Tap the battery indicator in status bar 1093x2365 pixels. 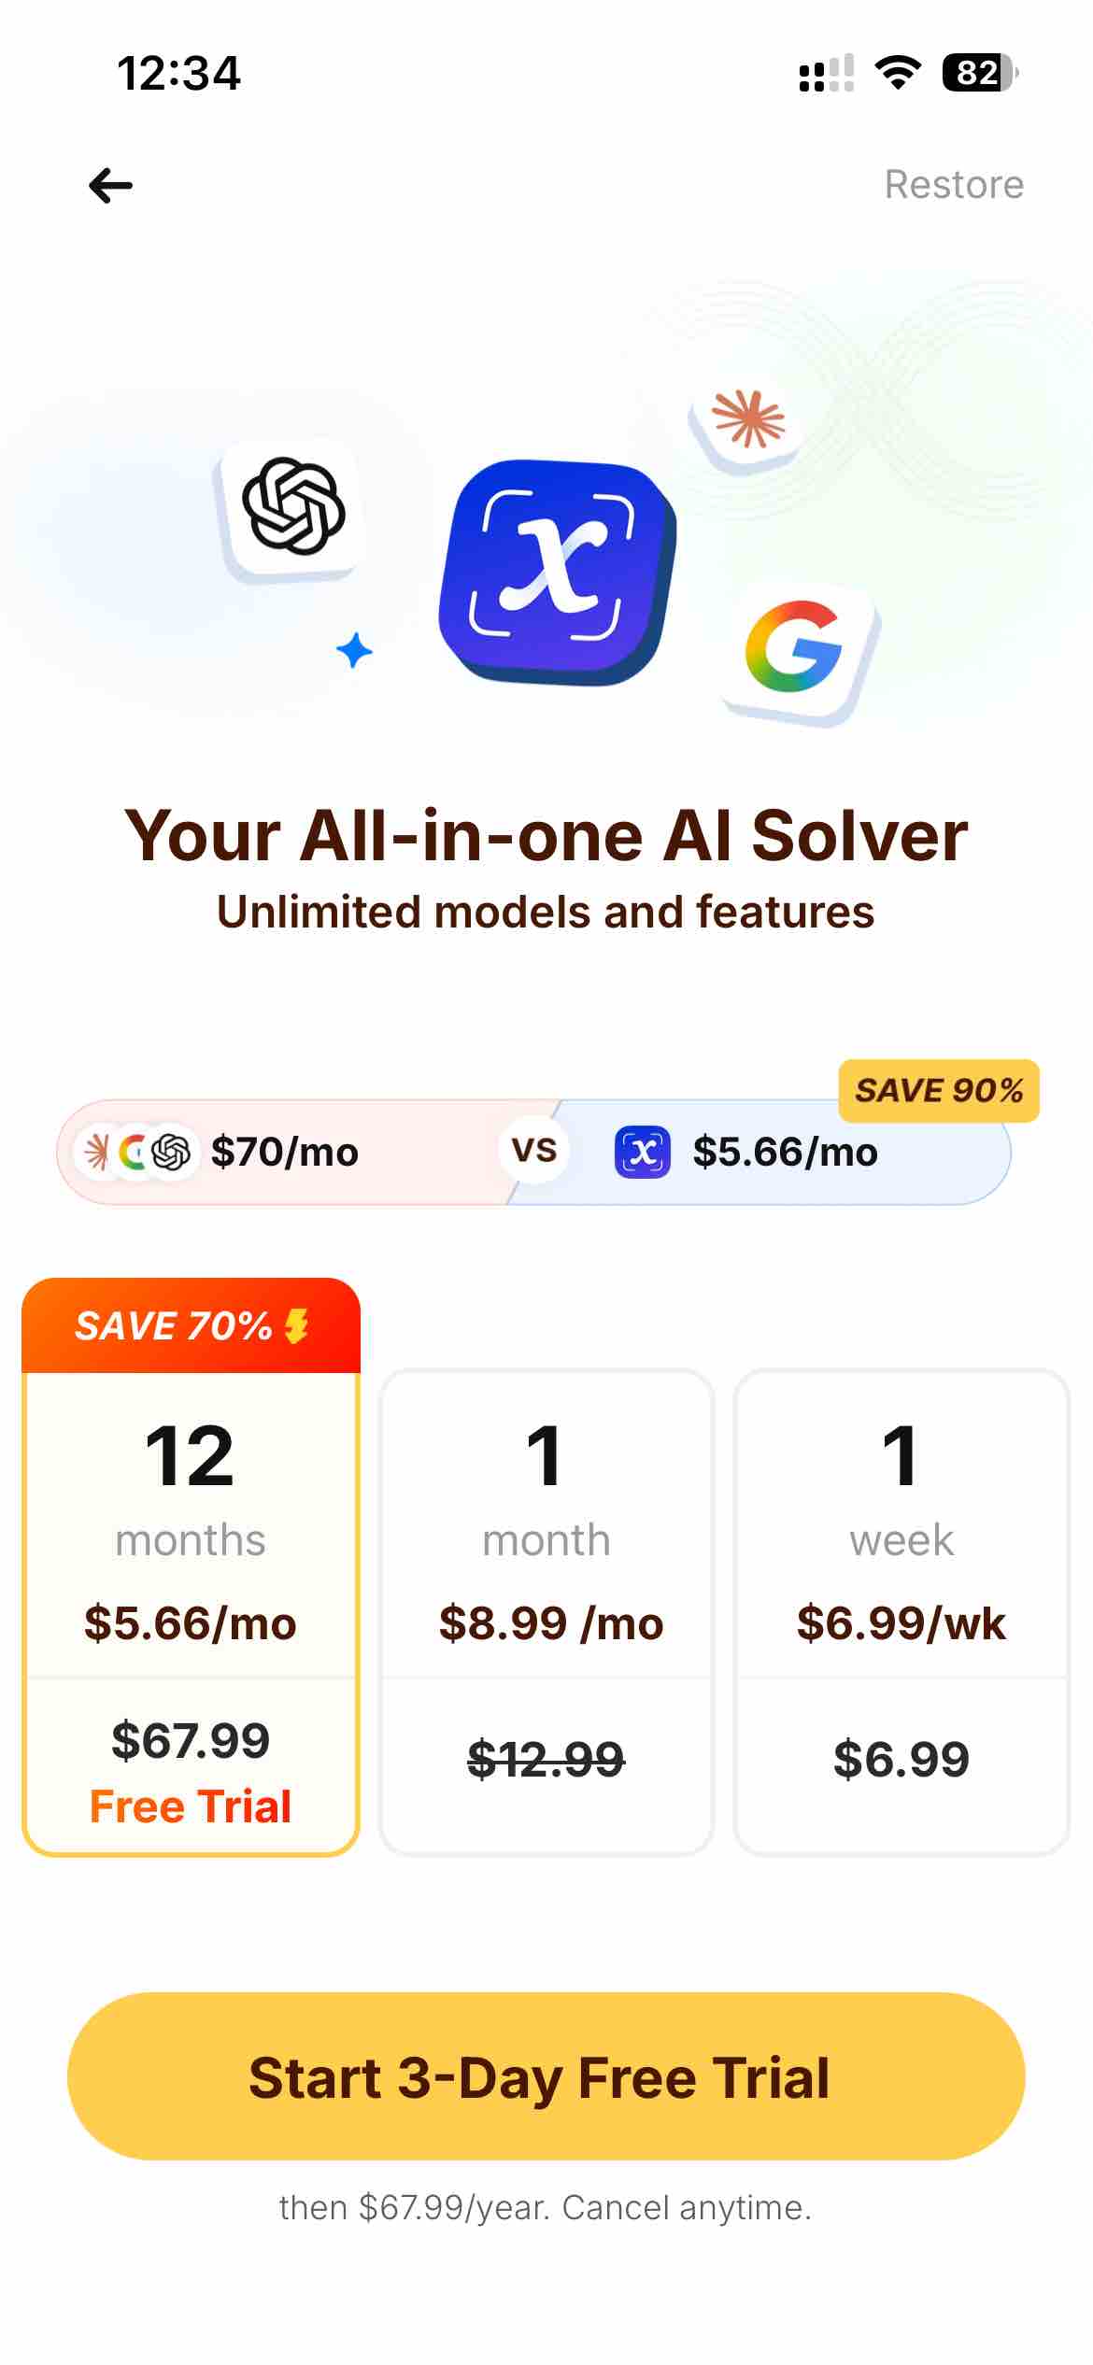click(978, 73)
